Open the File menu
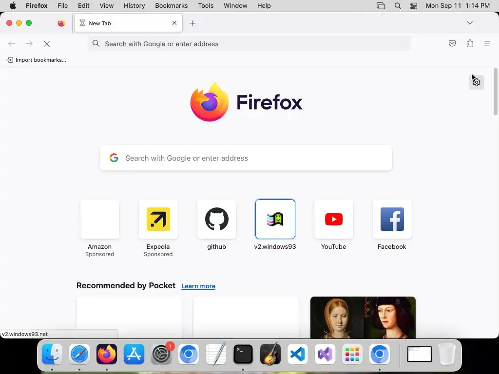Image resolution: width=499 pixels, height=374 pixels. [62, 6]
